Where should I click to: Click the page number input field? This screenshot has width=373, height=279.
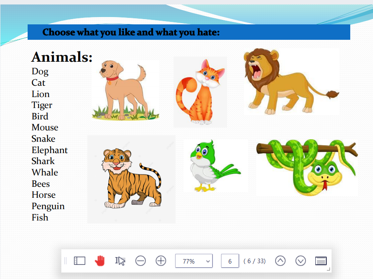pyautogui.click(x=230, y=261)
